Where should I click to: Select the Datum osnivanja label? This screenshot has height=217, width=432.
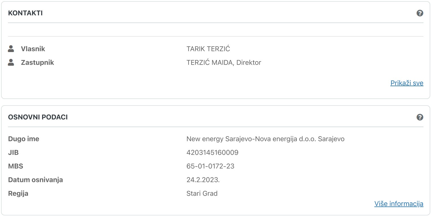point(36,180)
